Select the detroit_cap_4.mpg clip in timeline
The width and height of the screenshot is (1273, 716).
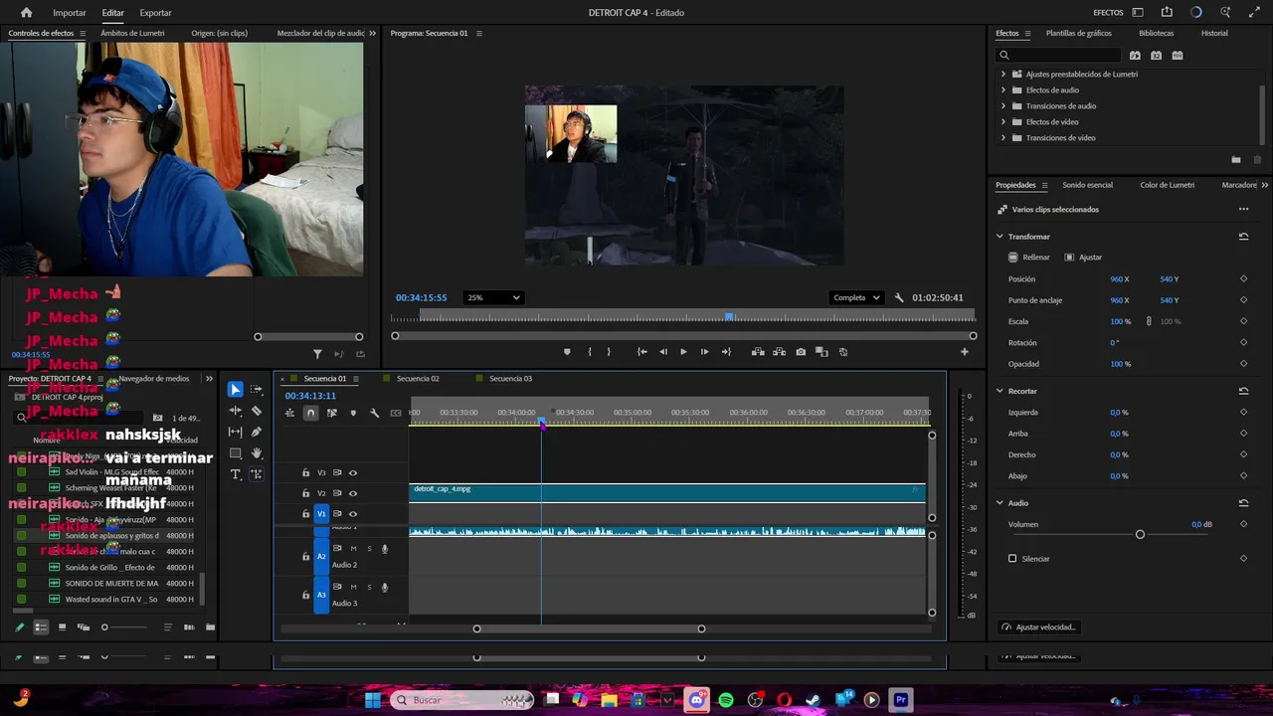point(667,492)
